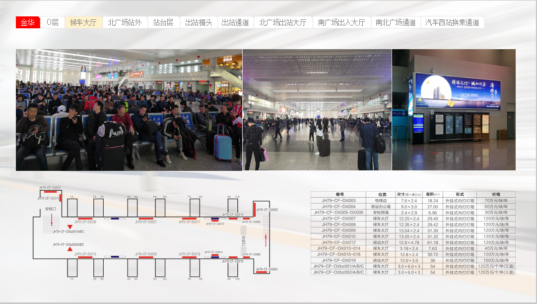Image resolution: width=537 pixels, height=304 pixels.
Task: Select the 客运办公墙 location cell
Action: [381, 207]
